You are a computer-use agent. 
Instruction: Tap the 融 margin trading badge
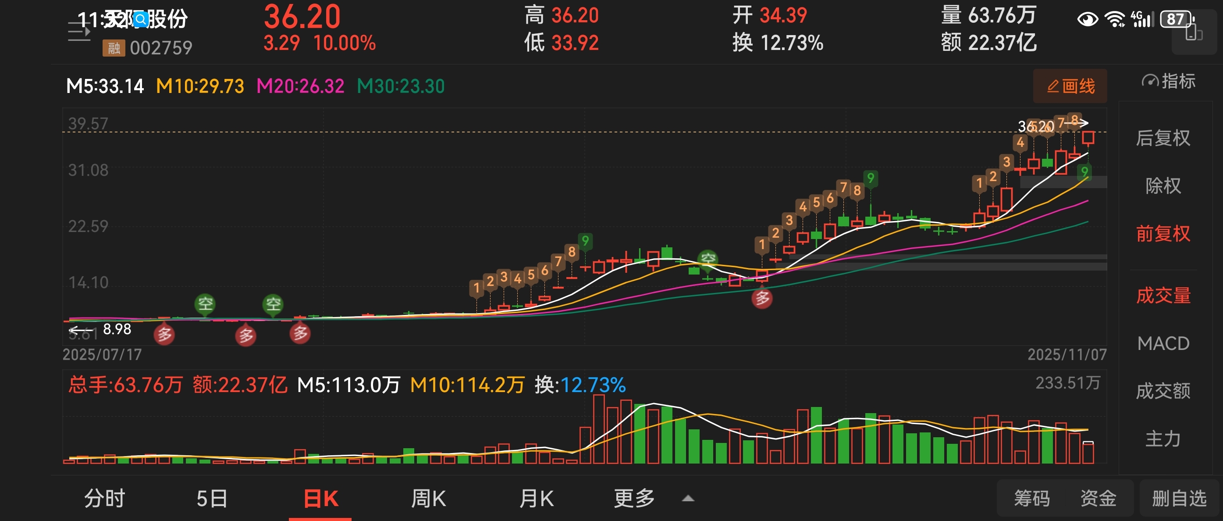(114, 48)
